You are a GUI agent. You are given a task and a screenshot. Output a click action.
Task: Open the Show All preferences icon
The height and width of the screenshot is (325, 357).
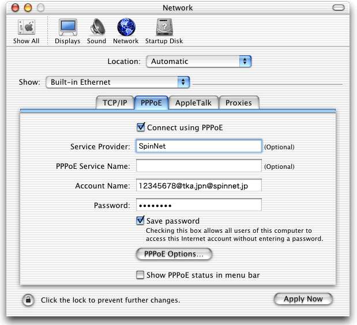pyautogui.click(x=26, y=31)
